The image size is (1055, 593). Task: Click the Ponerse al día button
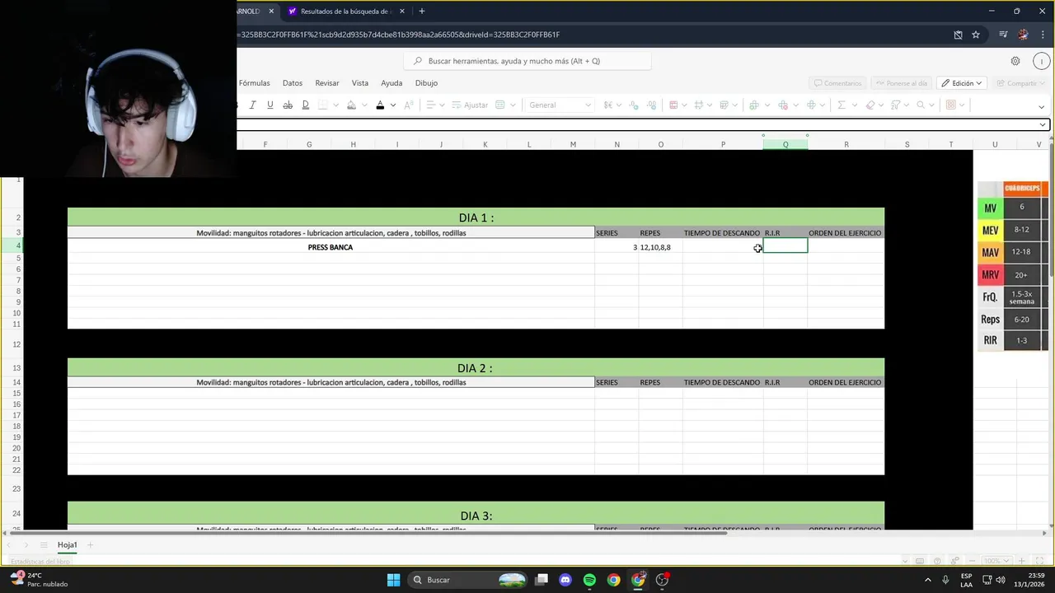pyautogui.click(x=901, y=83)
